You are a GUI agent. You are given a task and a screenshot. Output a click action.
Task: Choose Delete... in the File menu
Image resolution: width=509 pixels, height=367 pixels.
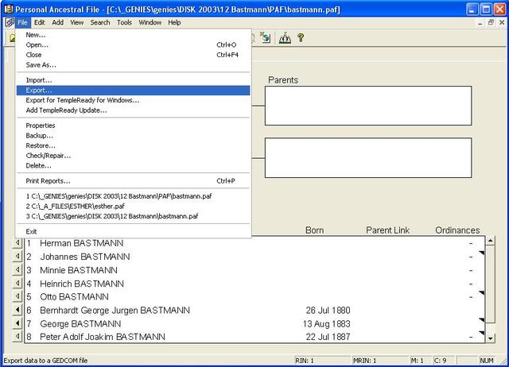[x=133, y=166]
